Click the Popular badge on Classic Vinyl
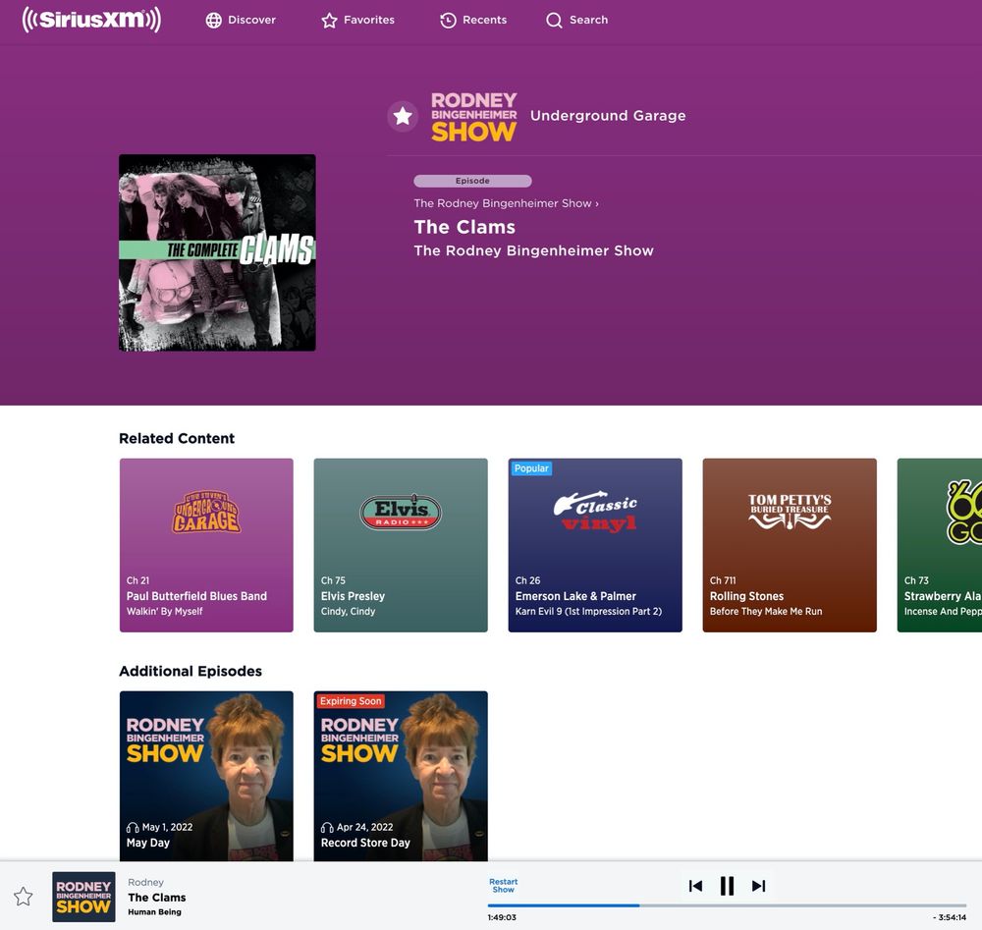982x930 pixels. pyautogui.click(x=531, y=468)
